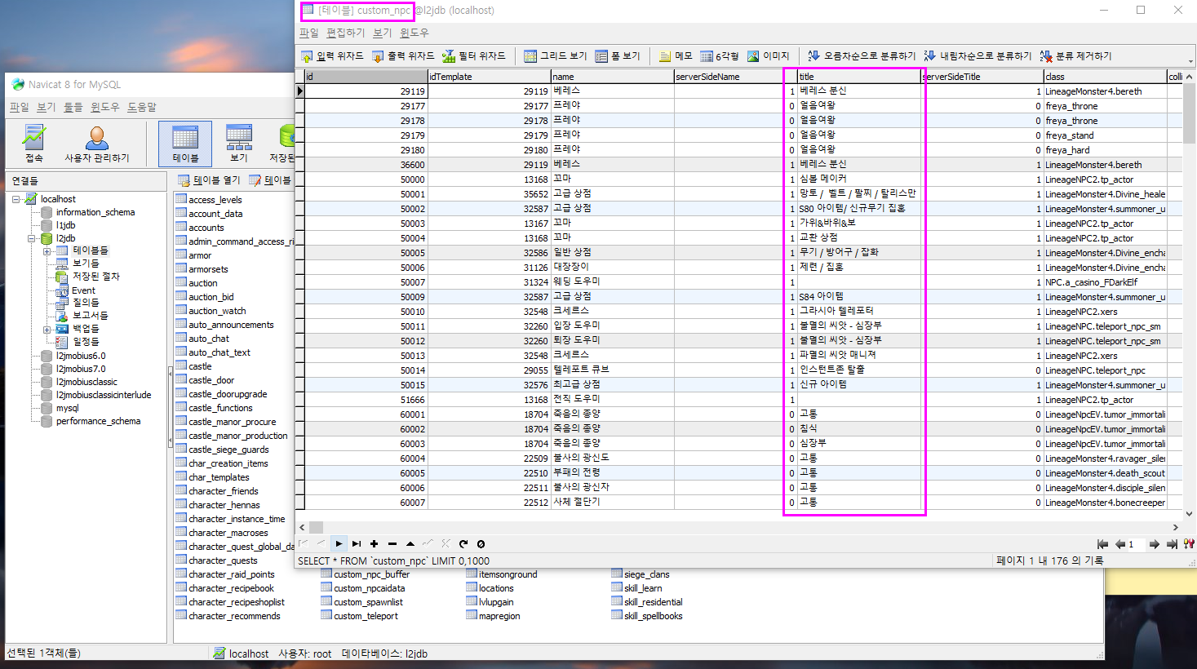1197x669 pixels.
Task: Launch the 출력 위자드 export wizard
Action: click(x=403, y=56)
